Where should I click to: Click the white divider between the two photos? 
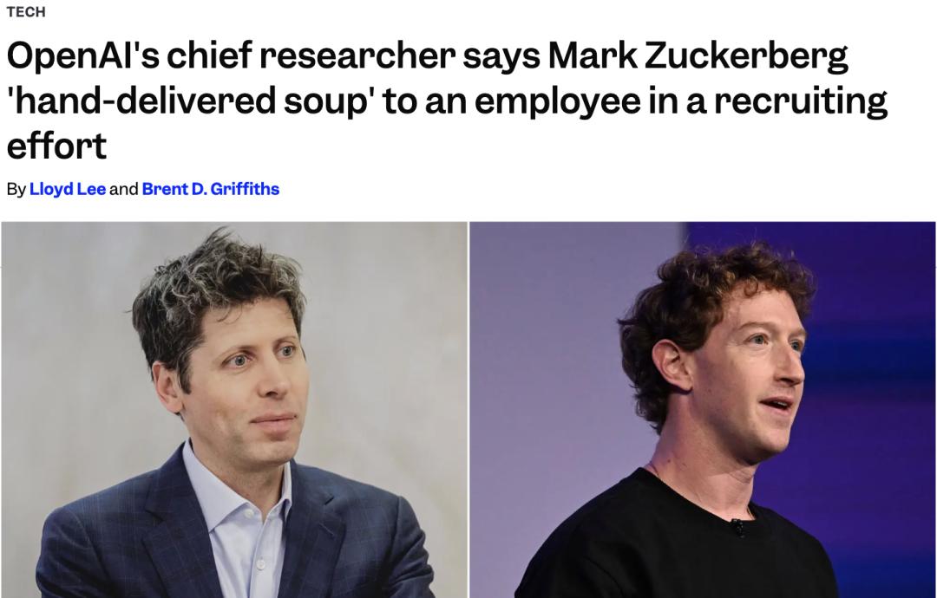point(468,410)
